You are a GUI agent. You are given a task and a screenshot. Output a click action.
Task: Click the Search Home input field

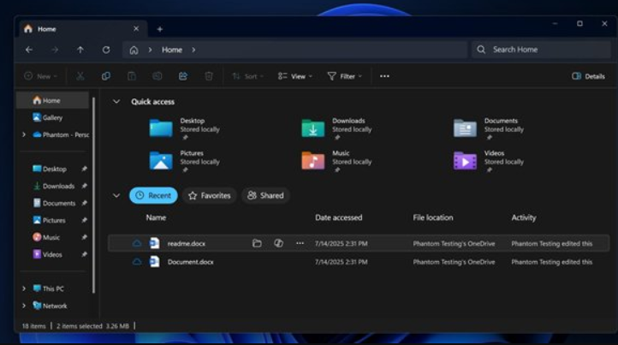tap(544, 50)
